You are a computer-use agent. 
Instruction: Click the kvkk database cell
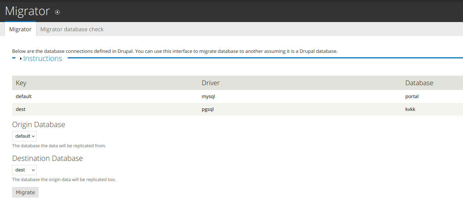click(410, 109)
